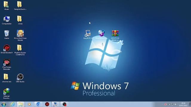This screenshot has height=107, width=191.
Task: Click the red tray notification icon
Action: click(165, 104)
